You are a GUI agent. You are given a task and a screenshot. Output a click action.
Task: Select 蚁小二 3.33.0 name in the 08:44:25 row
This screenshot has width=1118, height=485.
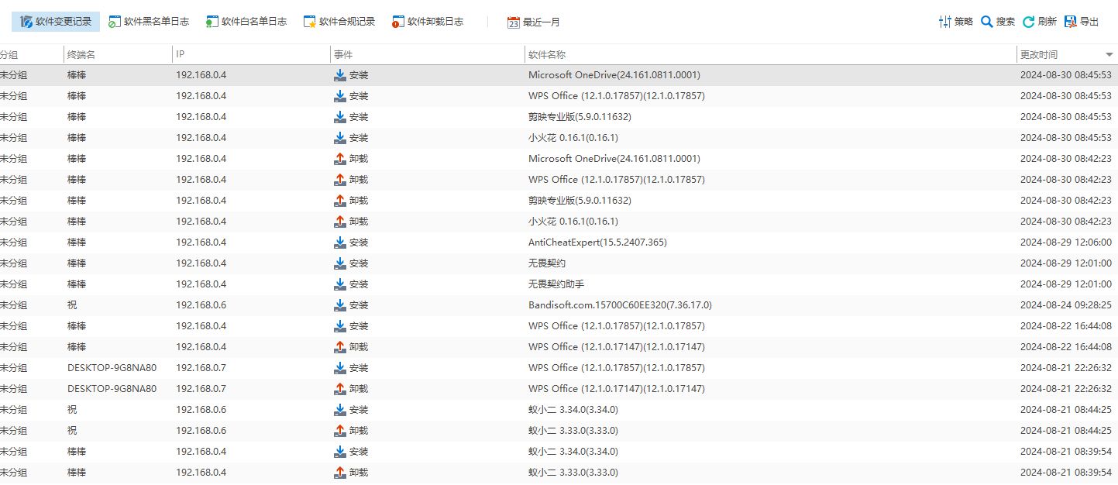point(573,431)
